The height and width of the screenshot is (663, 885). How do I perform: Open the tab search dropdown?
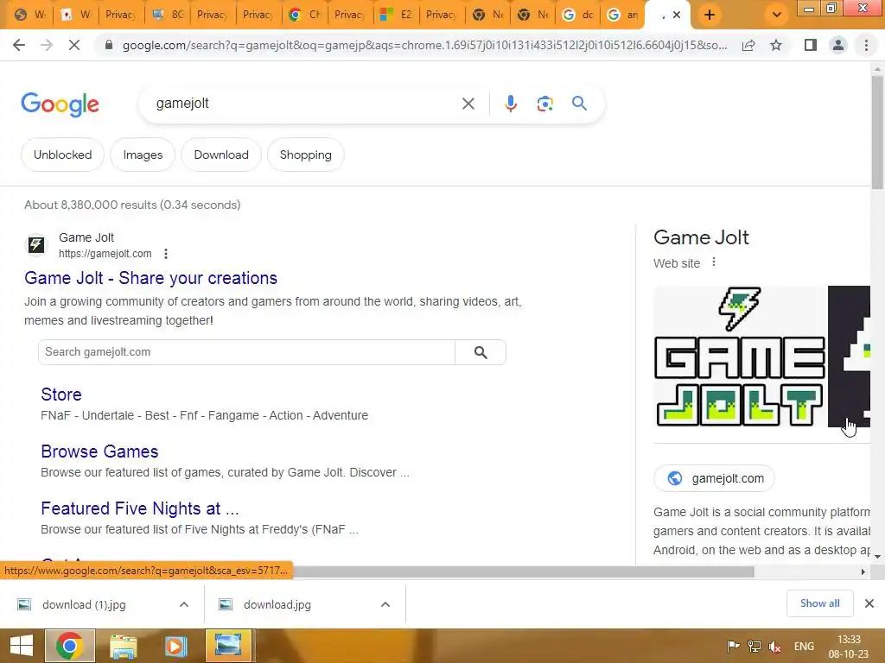point(777,16)
